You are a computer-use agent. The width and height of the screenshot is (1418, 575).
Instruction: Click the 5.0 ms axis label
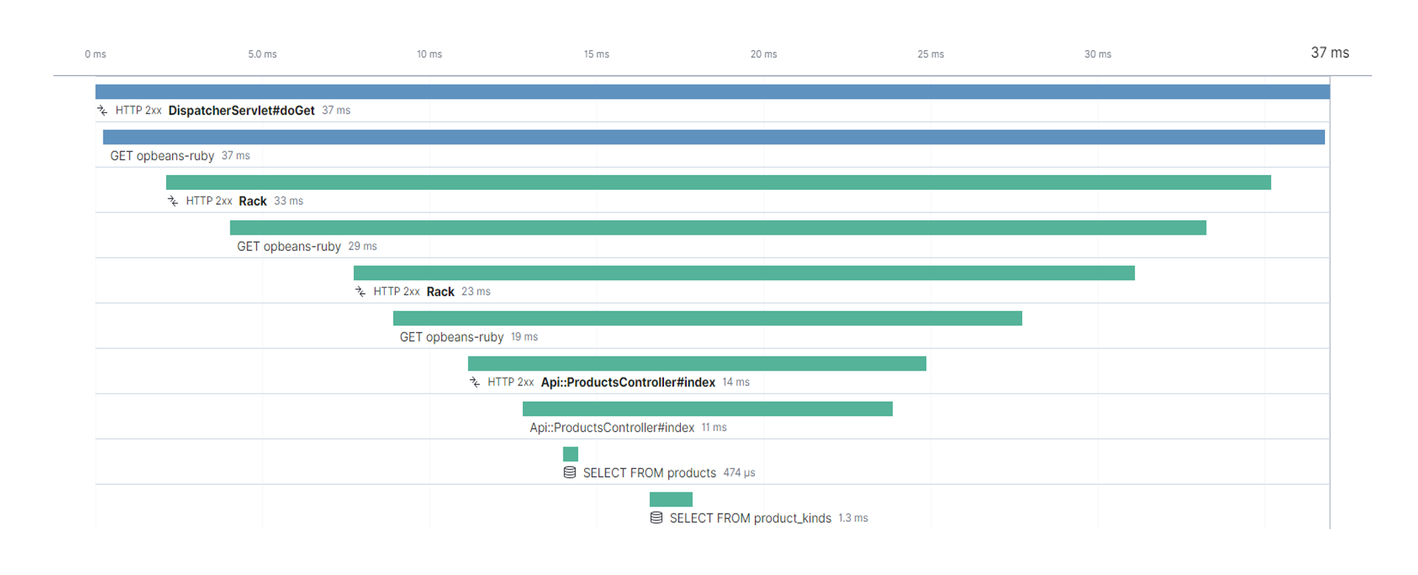point(262,55)
